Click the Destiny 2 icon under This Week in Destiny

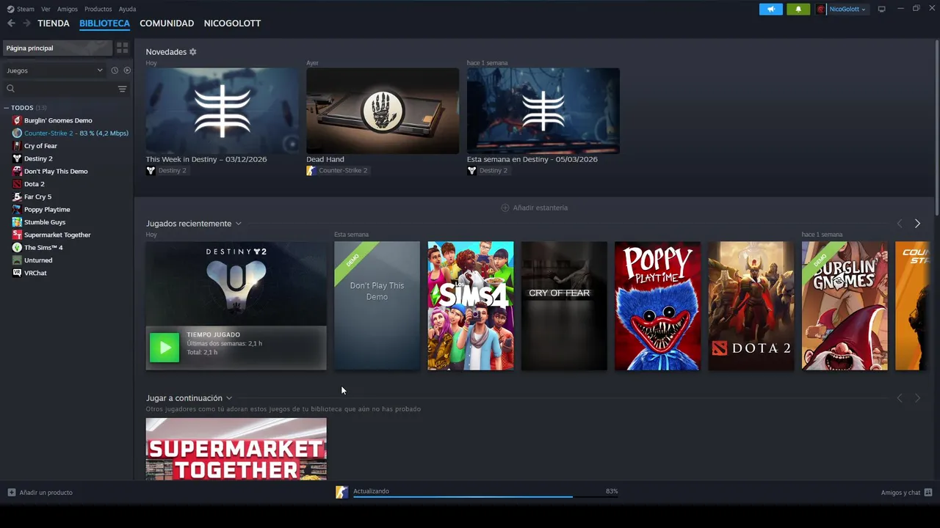(x=151, y=170)
